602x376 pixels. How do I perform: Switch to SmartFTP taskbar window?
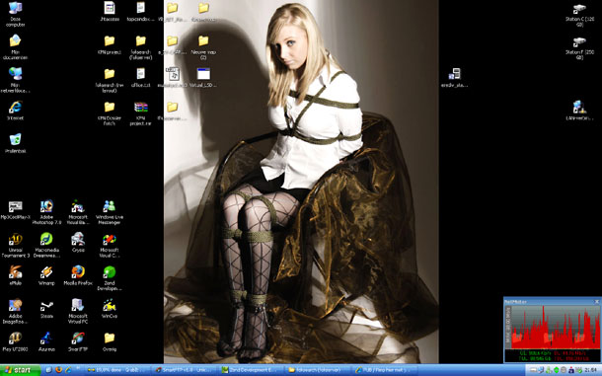coord(186,370)
